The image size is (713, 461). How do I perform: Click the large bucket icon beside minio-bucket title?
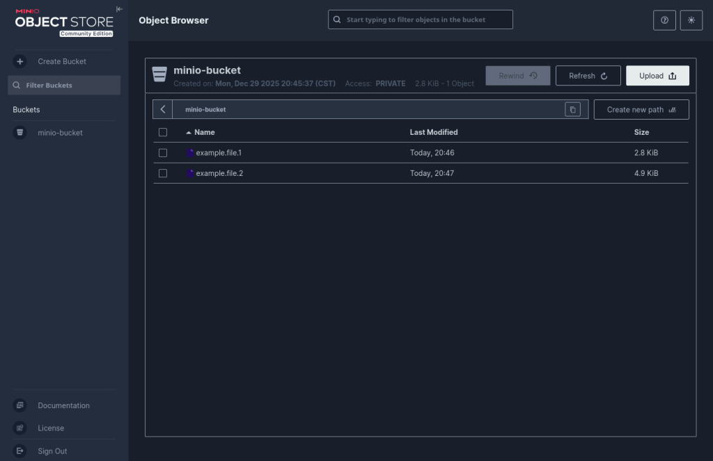tap(159, 75)
